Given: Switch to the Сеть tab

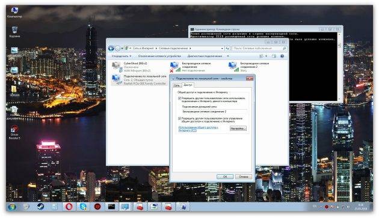Looking at the screenshot, I should click(x=177, y=85).
